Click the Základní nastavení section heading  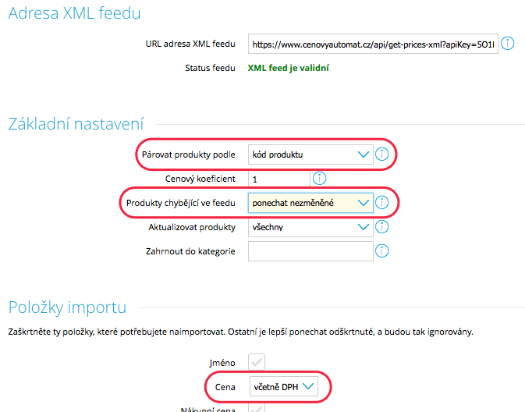coord(76,123)
